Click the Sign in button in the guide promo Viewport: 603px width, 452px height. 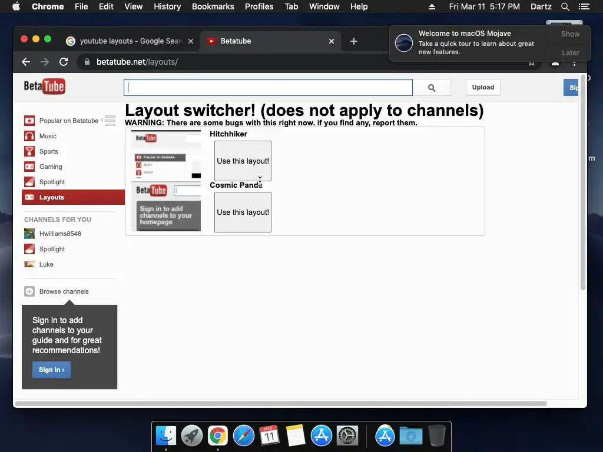coord(52,370)
